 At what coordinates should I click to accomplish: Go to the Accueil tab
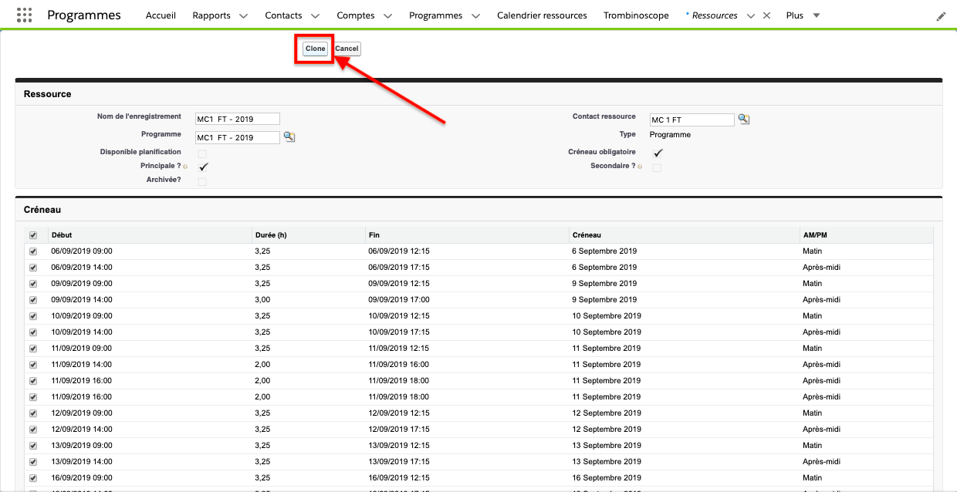(x=161, y=15)
